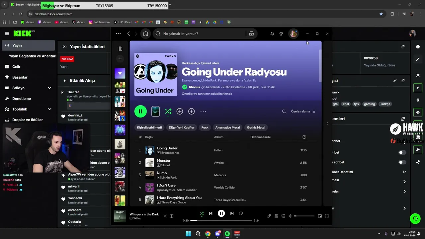Screen dimensions: 425x239
Task: Select the Rock genre chip
Action: pyautogui.click(x=205, y=127)
